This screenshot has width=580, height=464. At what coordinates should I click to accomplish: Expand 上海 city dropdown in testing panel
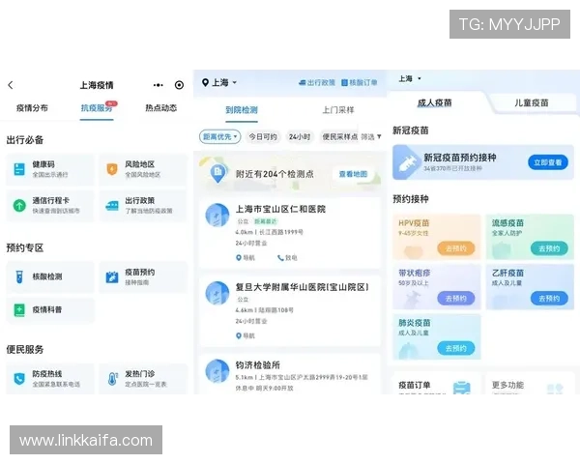[x=224, y=82]
